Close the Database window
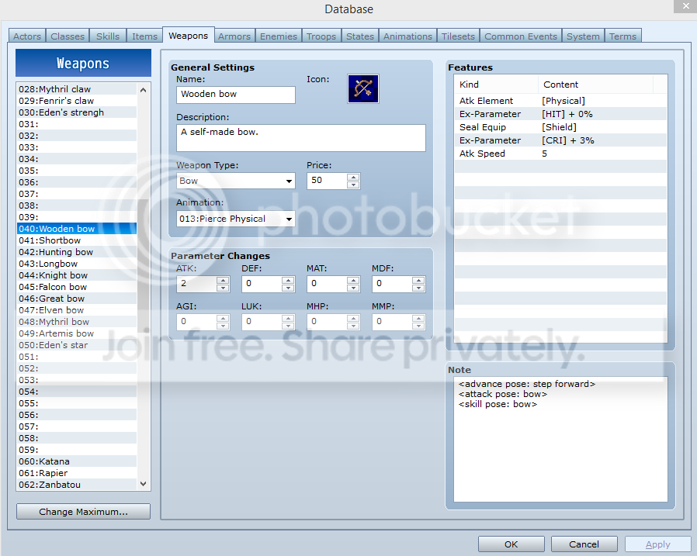 (x=685, y=6)
